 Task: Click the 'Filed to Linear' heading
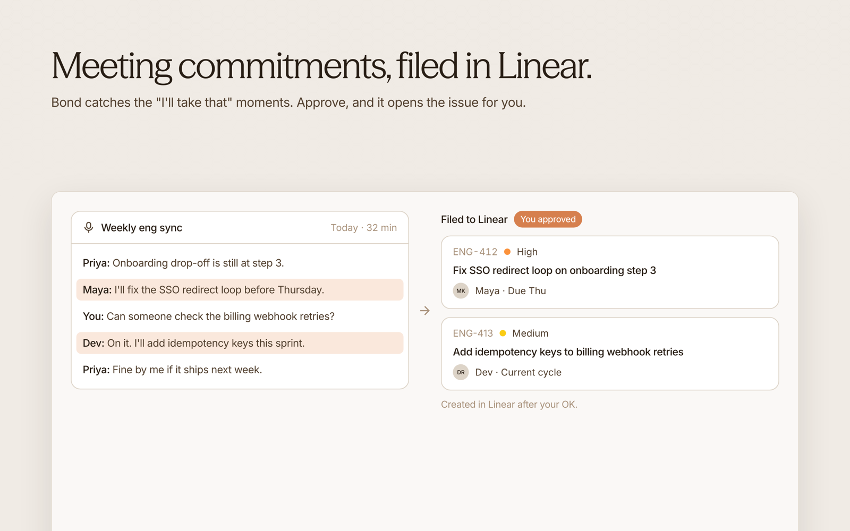click(474, 219)
